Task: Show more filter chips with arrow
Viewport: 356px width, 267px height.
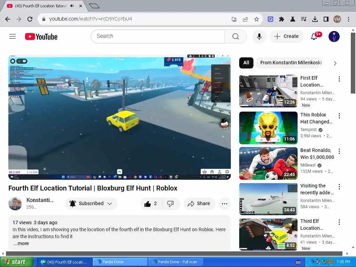Action: pos(335,63)
